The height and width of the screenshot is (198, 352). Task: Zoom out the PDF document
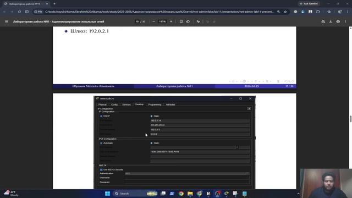pyautogui.click(x=153, y=21)
